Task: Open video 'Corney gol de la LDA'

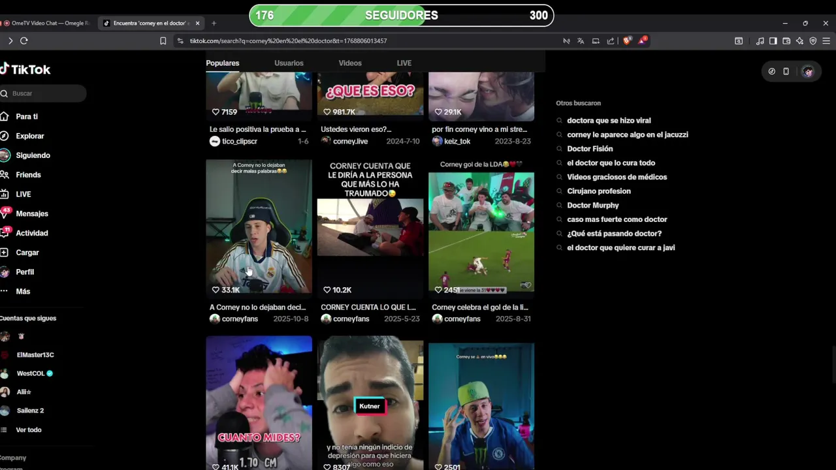Action: pos(481,228)
